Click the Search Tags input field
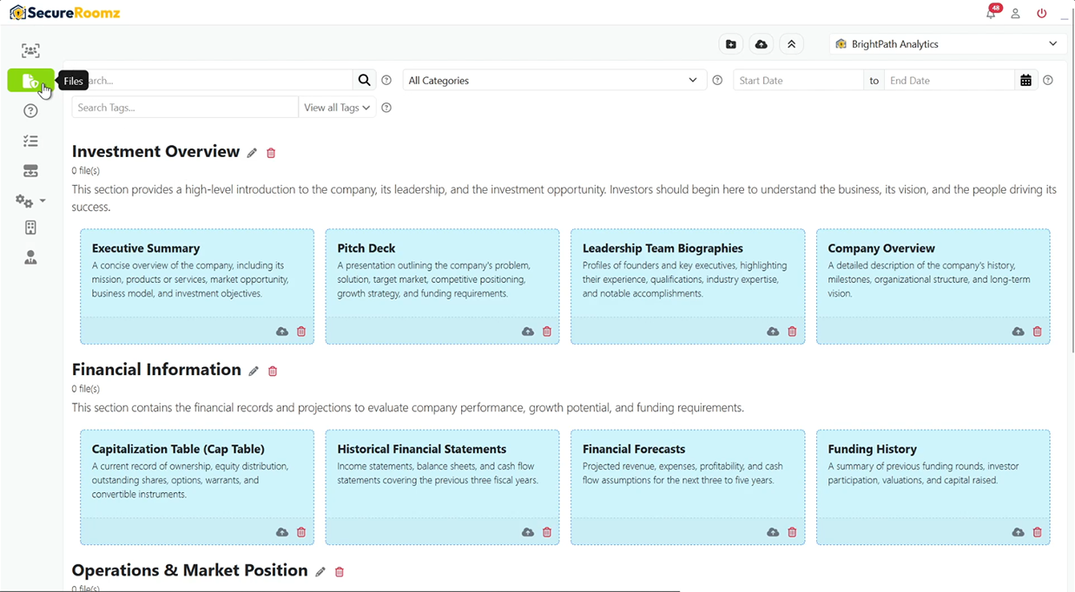1075x592 pixels. point(185,108)
